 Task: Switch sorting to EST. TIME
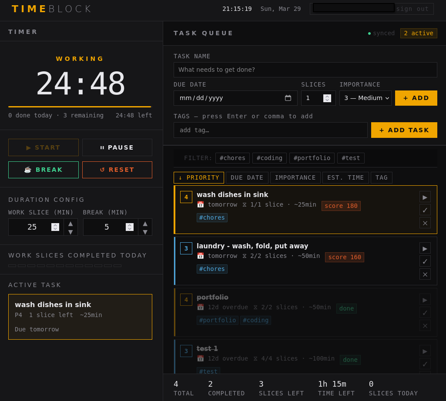[345, 177]
